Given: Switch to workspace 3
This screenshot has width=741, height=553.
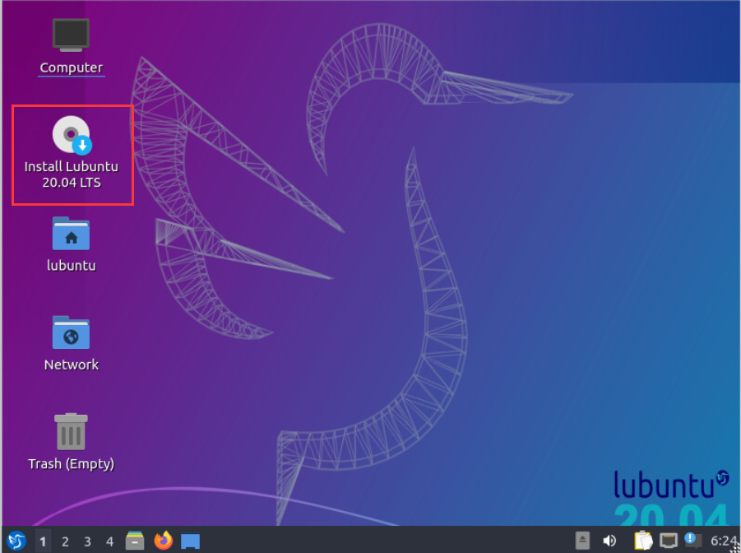Looking at the screenshot, I should pyautogui.click(x=87, y=541).
